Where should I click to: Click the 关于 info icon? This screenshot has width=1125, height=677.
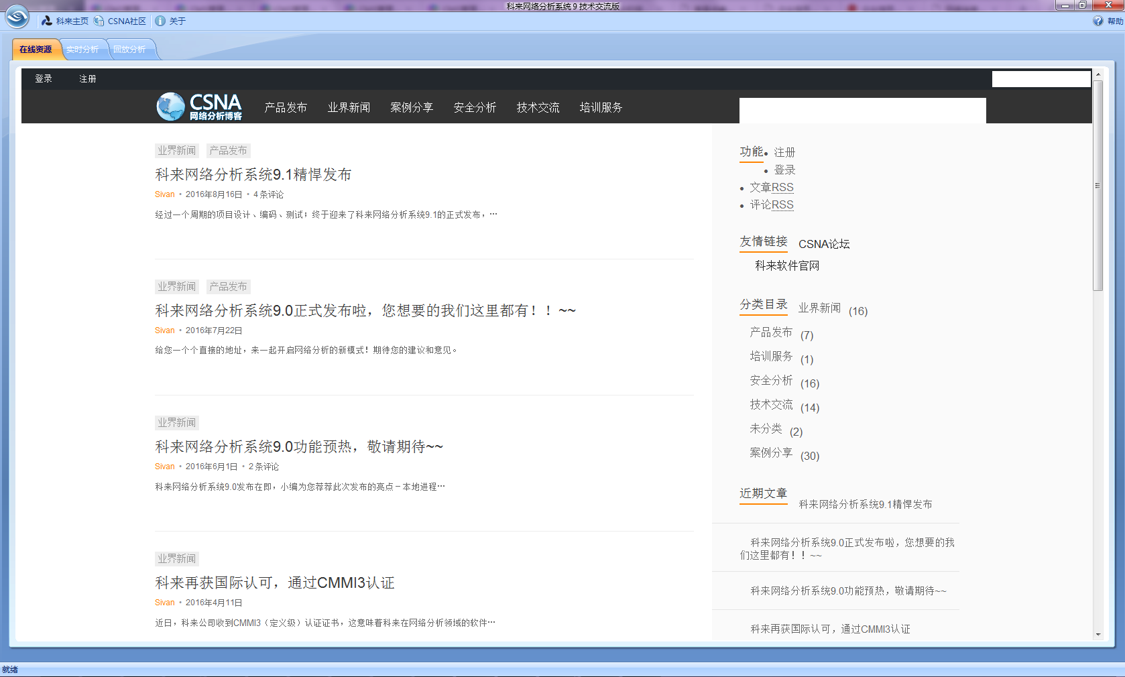click(x=160, y=21)
